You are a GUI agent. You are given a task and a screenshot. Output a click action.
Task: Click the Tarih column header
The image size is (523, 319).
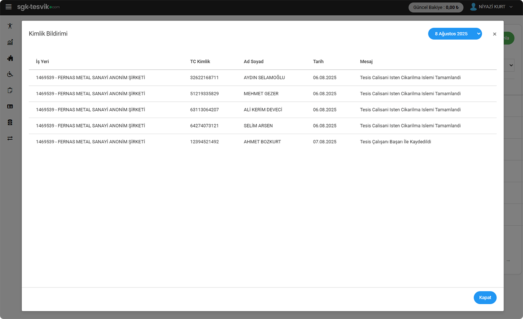point(318,62)
